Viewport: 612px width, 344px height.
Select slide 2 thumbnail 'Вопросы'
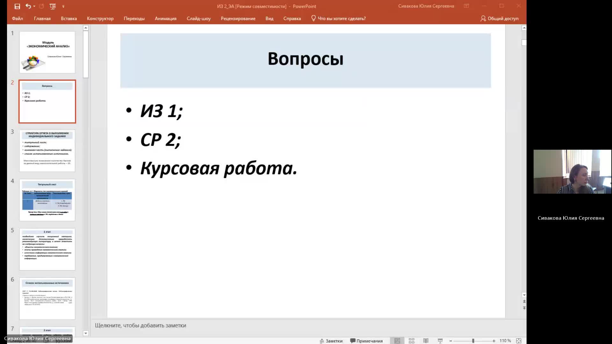[x=47, y=101]
